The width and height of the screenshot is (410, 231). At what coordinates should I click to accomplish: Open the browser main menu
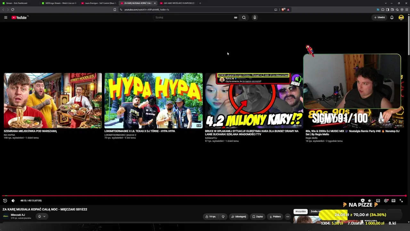(x=407, y=10)
